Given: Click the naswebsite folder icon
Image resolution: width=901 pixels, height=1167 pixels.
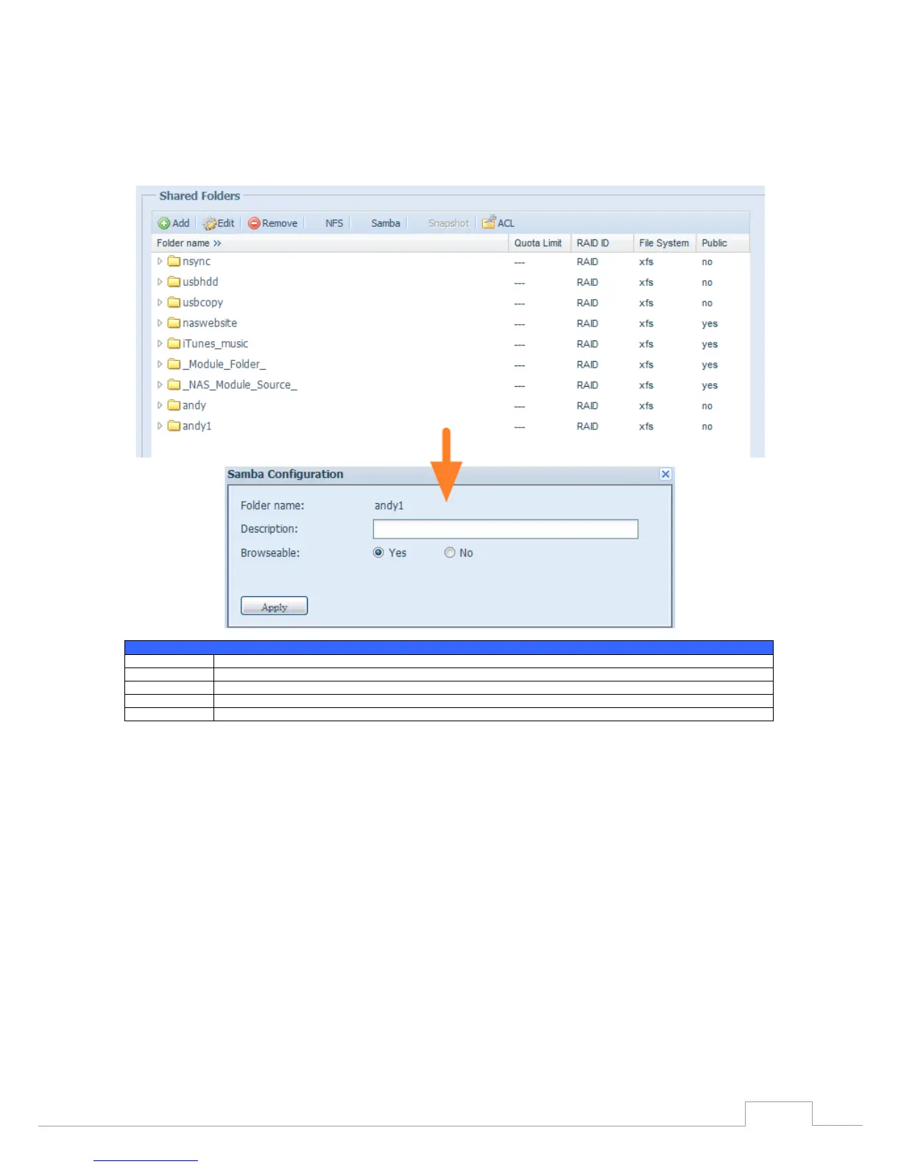Looking at the screenshot, I should click(x=174, y=323).
